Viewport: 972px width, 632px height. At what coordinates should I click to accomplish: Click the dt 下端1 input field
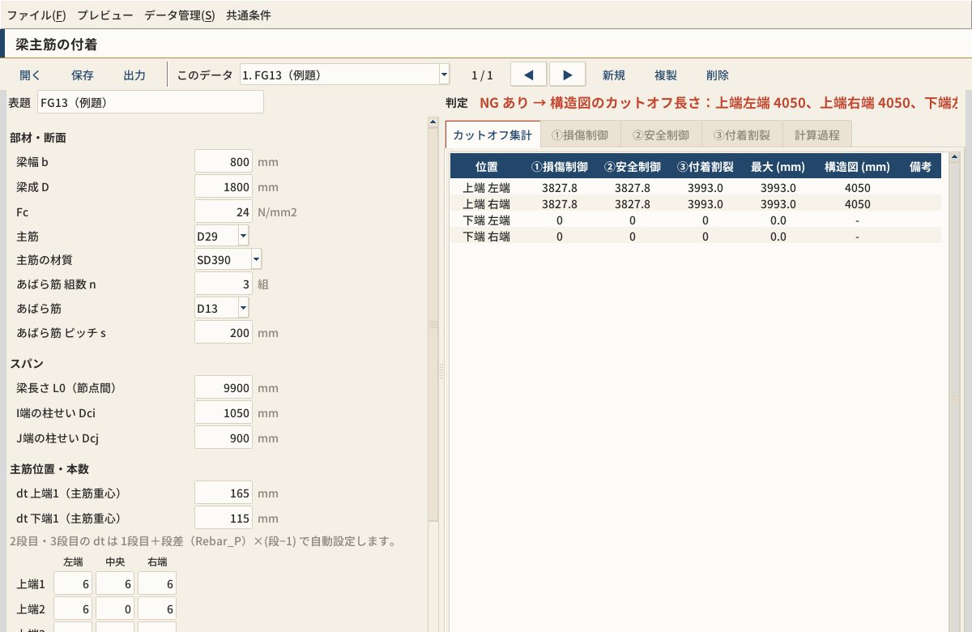pyautogui.click(x=224, y=518)
